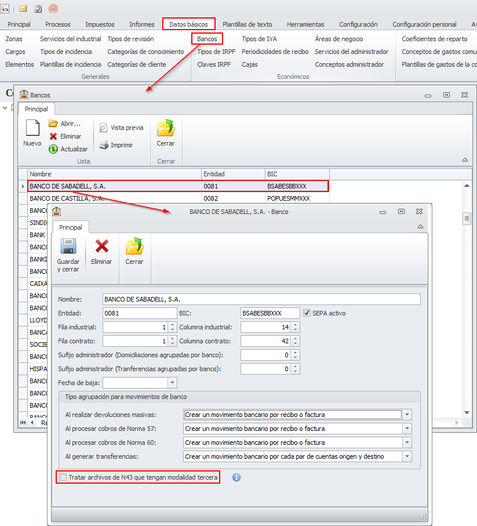
Task: Decrease Sufijo administrador Tranferencias value
Action: [296, 371]
